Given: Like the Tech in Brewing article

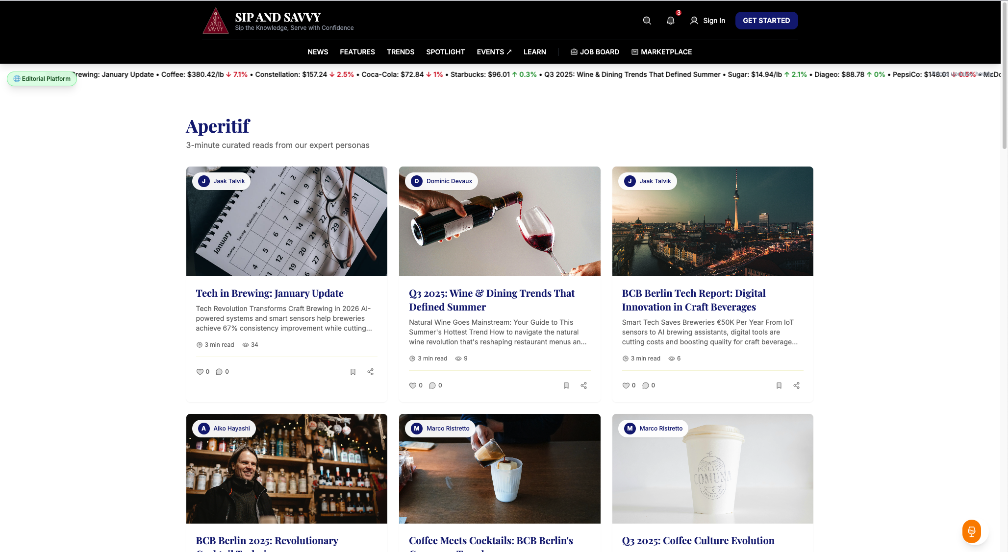Looking at the screenshot, I should [x=201, y=372].
